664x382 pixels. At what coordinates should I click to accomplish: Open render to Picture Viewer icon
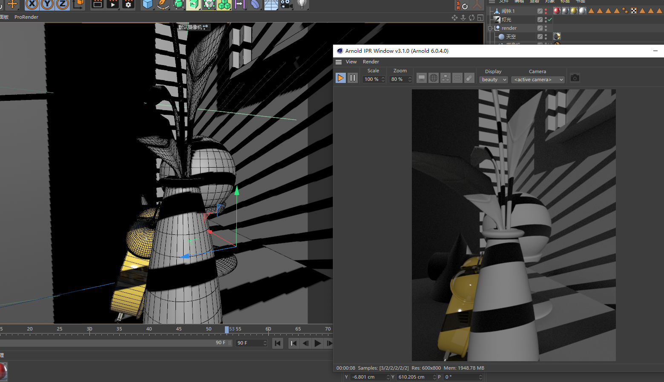click(x=113, y=5)
